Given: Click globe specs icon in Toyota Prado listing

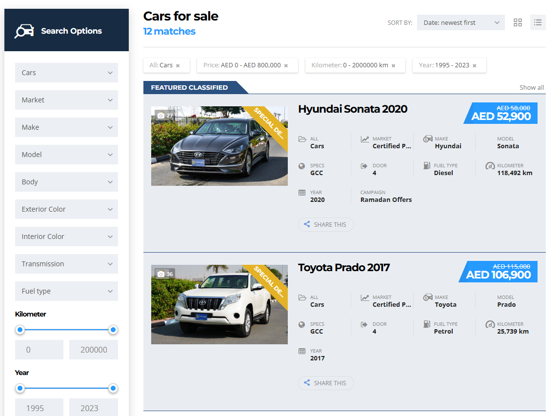Looking at the screenshot, I should (x=301, y=324).
